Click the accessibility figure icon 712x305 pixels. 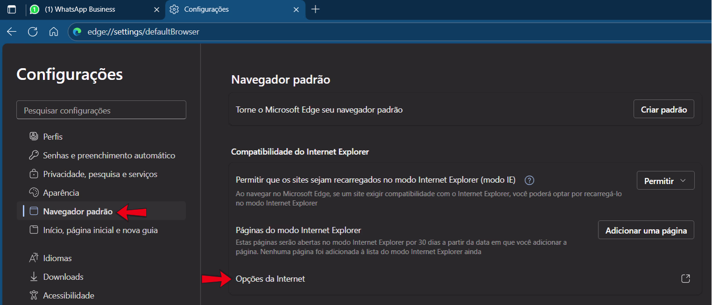tap(34, 295)
